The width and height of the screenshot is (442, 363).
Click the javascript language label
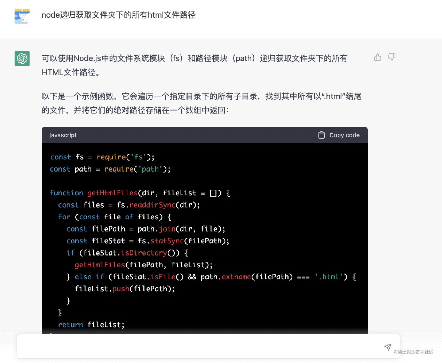pos(63,135)
